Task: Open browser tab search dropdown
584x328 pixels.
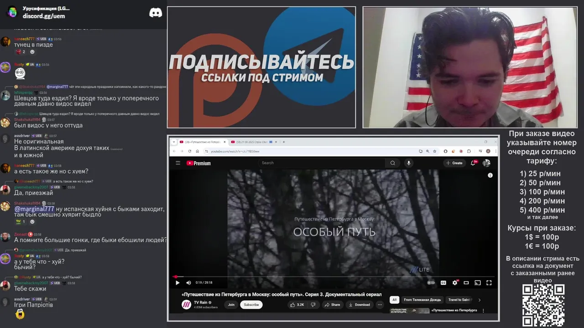Action: click(x=173, y=142)
